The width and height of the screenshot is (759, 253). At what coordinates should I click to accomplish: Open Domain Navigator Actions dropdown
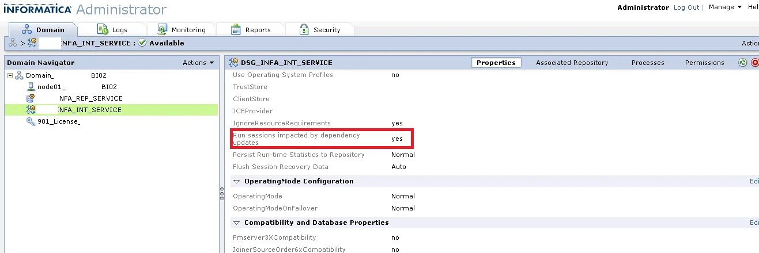point(198,63)
